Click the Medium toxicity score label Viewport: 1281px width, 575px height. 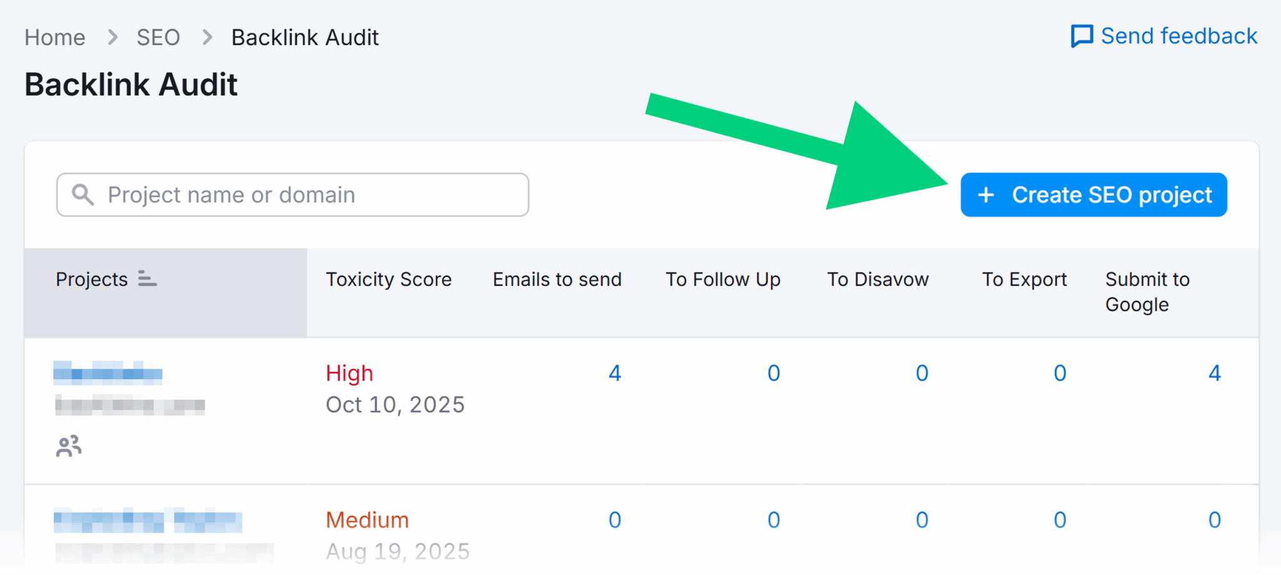point(367,520)
